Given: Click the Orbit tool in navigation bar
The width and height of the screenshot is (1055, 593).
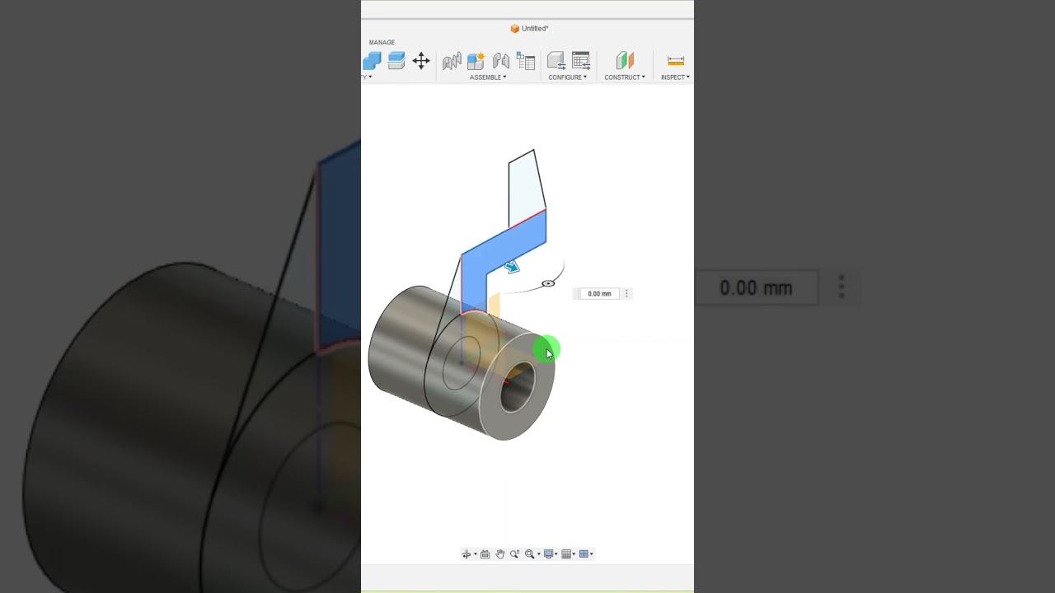Looking at the screenshot, I should [x=467, y=554].
